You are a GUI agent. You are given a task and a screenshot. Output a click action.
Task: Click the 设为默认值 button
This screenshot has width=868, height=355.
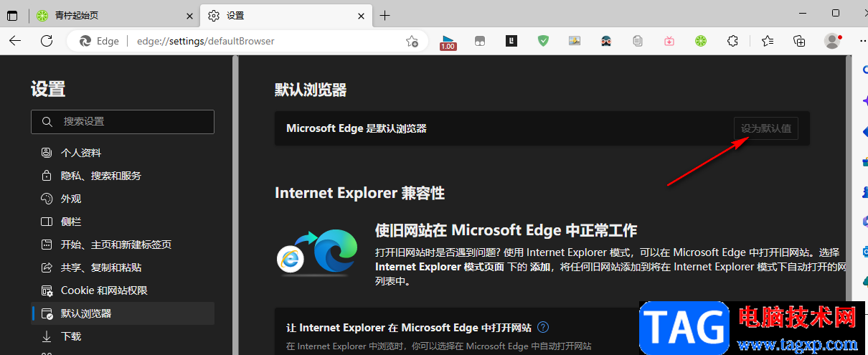766,128
